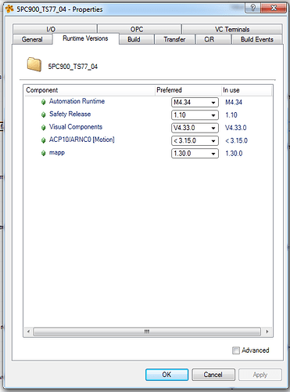This screenshot has width=290, height=392.
Task: Select the mapp row label
Action: click(x=57, y=153)
